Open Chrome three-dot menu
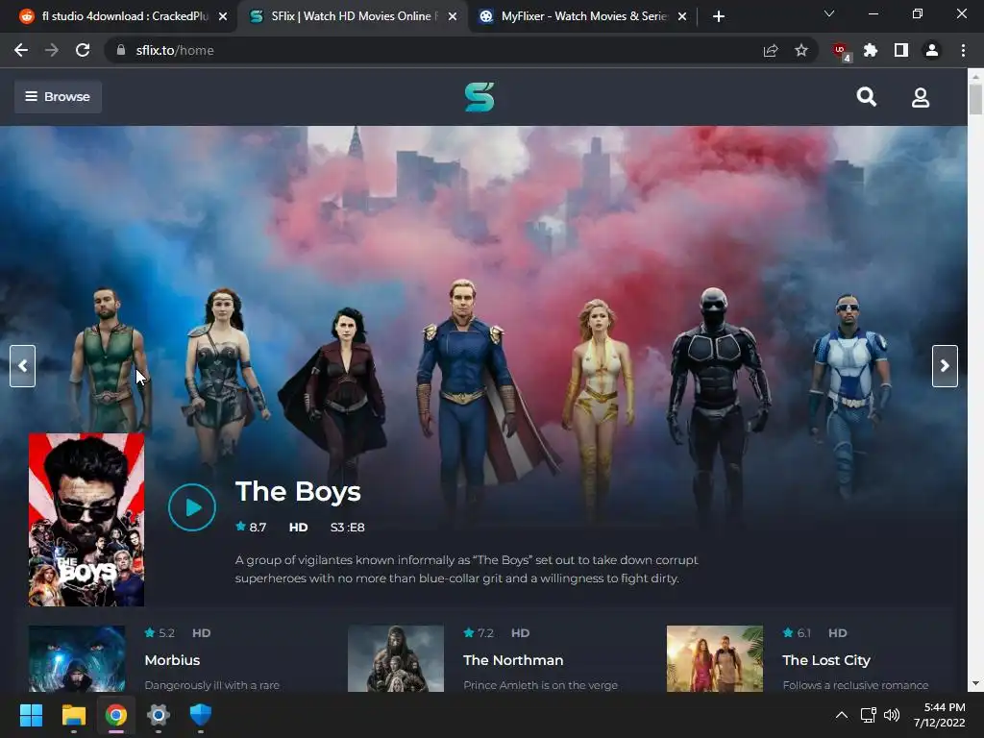Image resolution: width=984 pixels, height=738 pixels. 963,50
